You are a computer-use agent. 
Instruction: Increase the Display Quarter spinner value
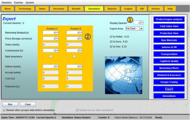[142, 22]
